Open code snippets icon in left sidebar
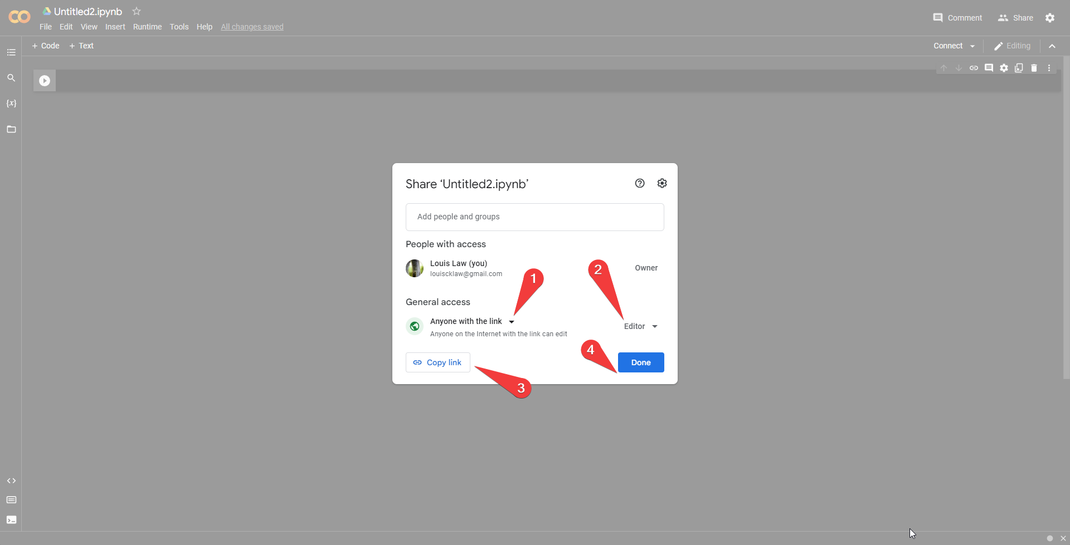Image resolution: width=1070 pixels, height=545 pixels. tap(11, 480)
